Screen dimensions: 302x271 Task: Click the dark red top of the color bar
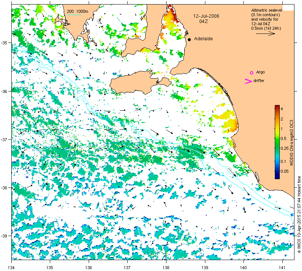277,107
